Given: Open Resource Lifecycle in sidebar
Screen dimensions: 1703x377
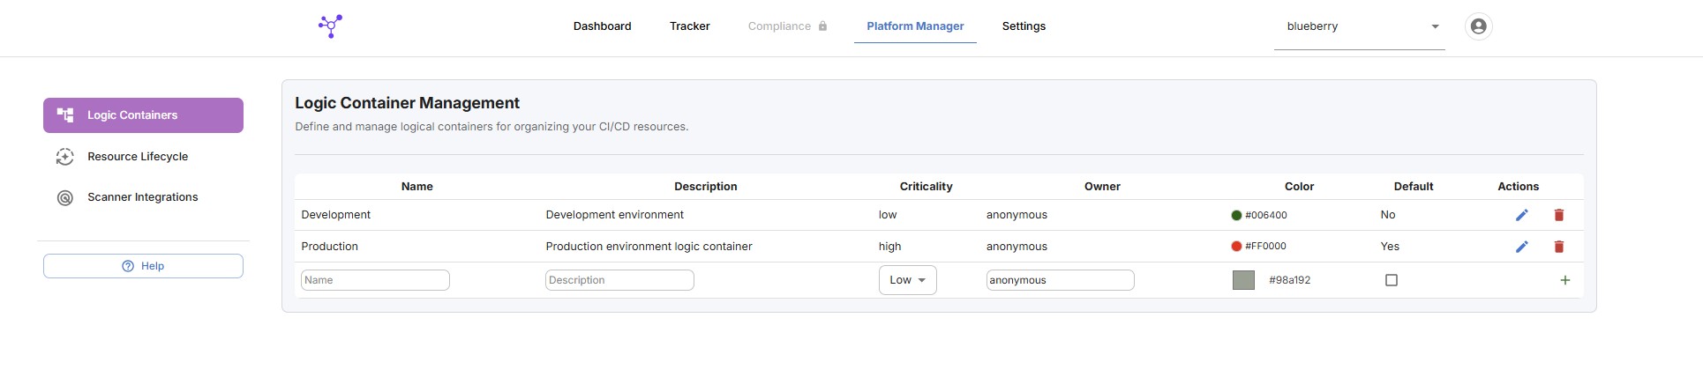Looking at the screenshot, I should [x=143, y=157].
